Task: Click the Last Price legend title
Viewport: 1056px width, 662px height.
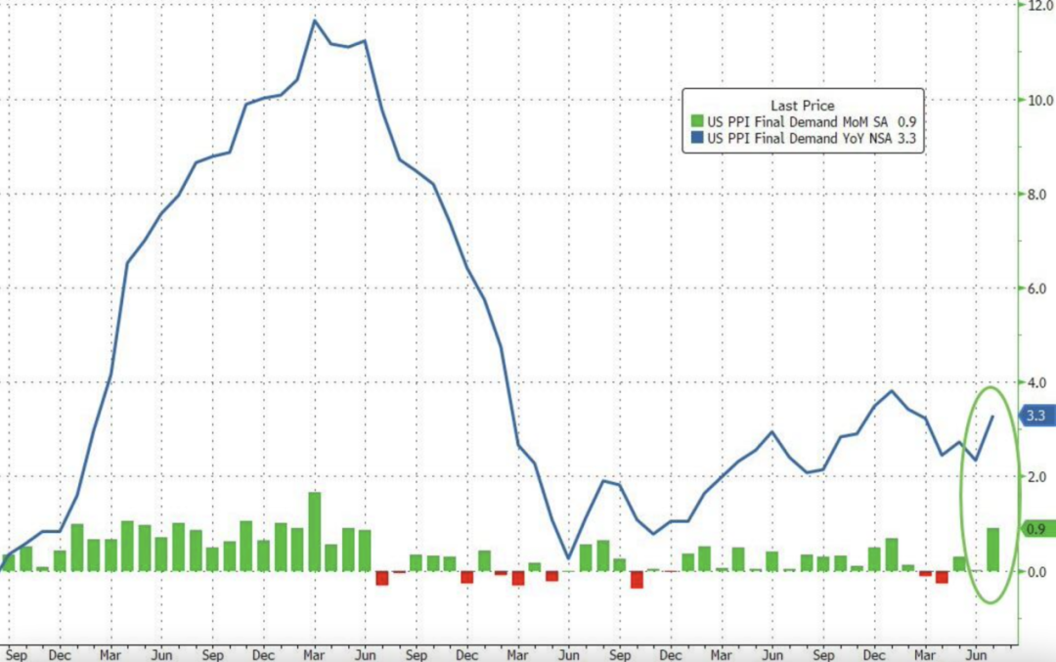Action: tap(802, 106)
